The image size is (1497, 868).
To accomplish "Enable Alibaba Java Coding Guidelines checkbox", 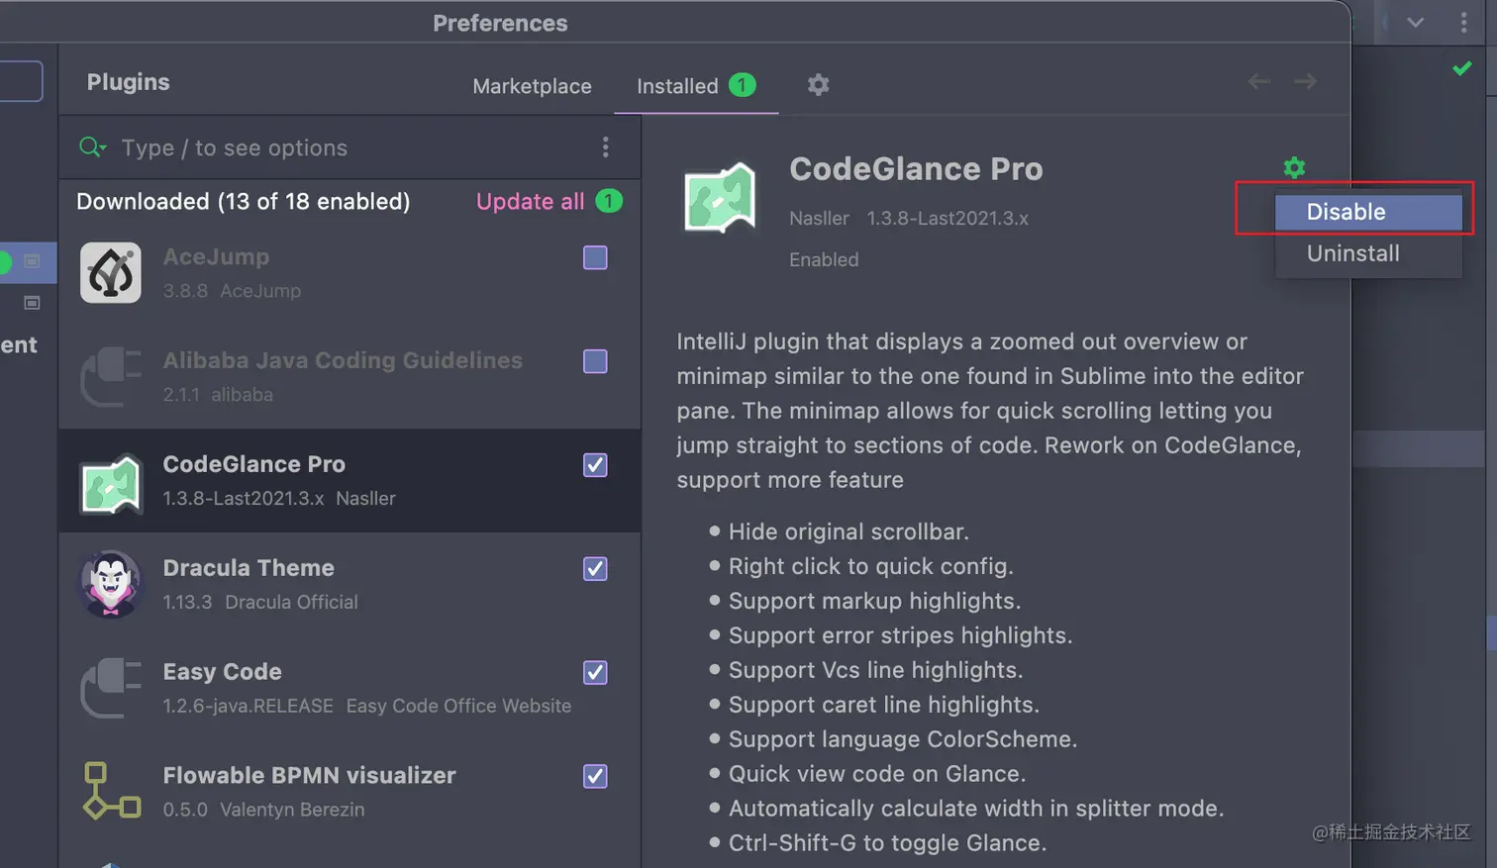I will coord(595,361).
